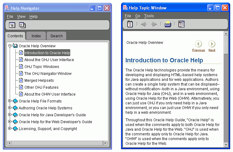
Task: Click page icon beside About the OHJ User Interface
Action: point(21,60)
